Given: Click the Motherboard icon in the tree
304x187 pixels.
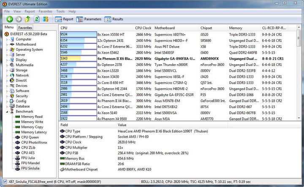Looking at the screenshot, I should coord(12,44).
